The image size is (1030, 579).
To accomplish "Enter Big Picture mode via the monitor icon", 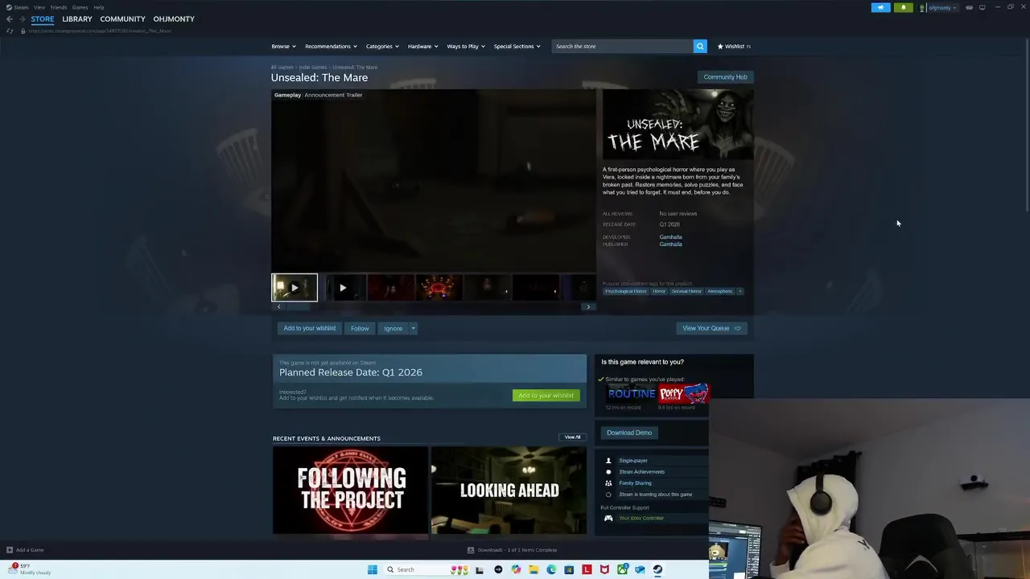I will click(982, 7).
